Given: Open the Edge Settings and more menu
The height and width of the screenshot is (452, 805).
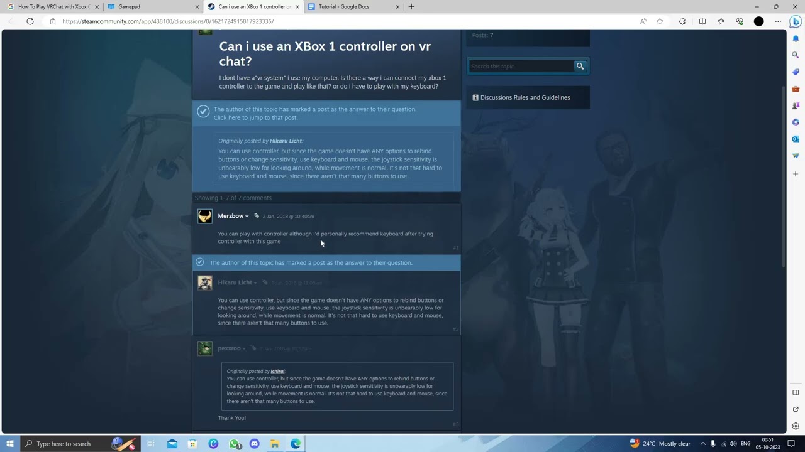Looking at the screenshot, I should pos(778,21).
